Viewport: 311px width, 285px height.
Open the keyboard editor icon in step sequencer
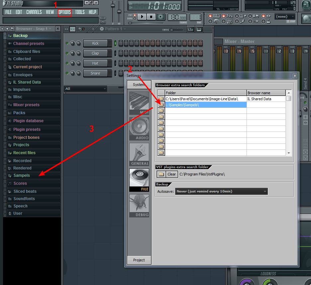pos(199,29)
